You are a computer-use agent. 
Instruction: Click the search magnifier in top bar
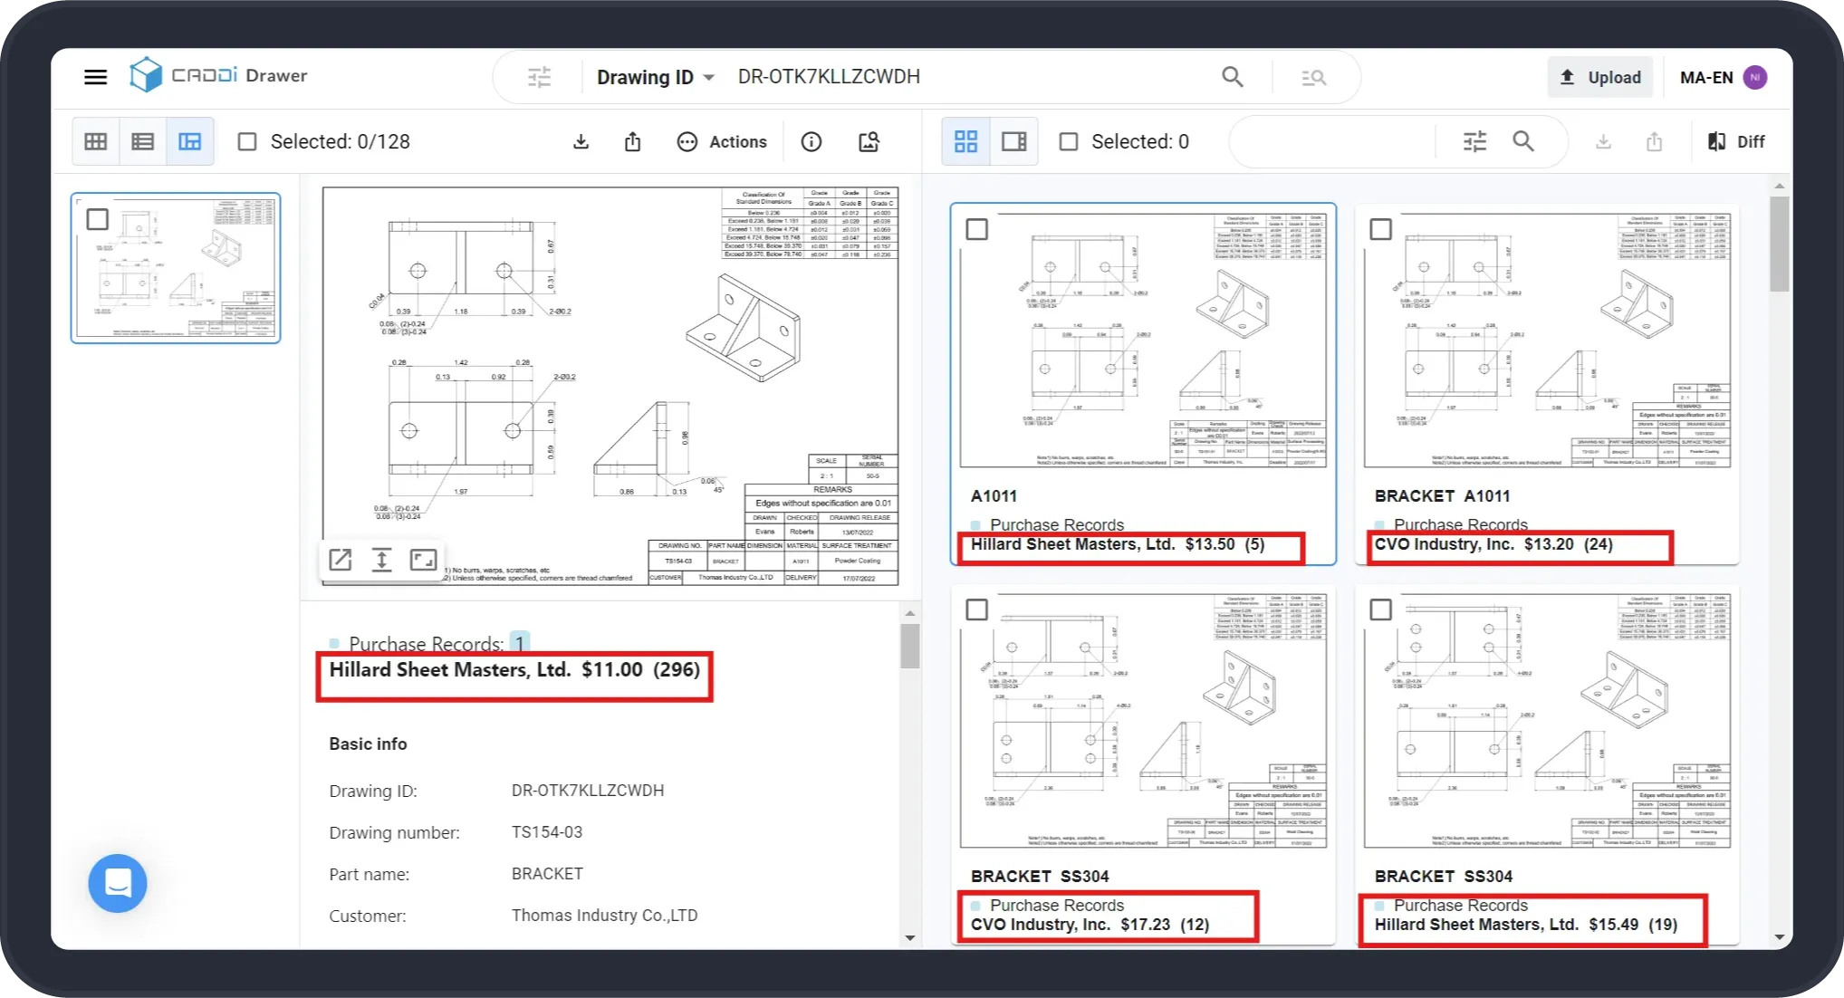1232,77
